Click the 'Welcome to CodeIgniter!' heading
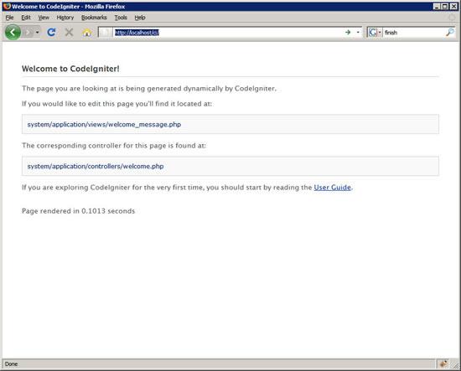The height and width of the screenshot is (371, 461). pyautogui.click(x=70, y=69)
